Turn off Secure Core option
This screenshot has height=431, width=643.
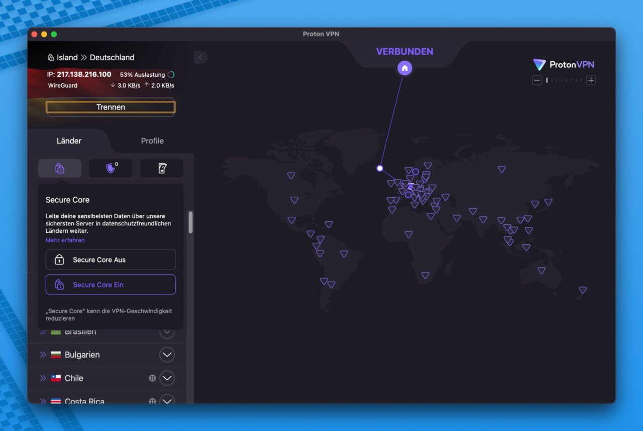[111, 260]
